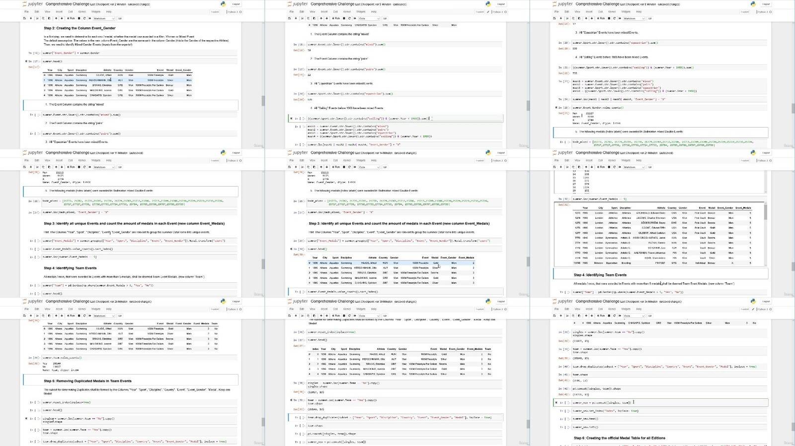Open Markdown cell-type dropdown, 'vor 2 Minuten' notebook
Viewport: 795px width, 446px height.
pos(104,18)
